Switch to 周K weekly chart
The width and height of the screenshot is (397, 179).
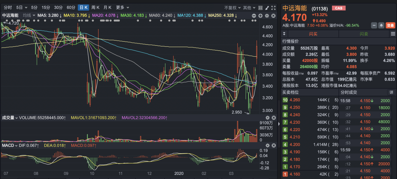[x=96, y=7]
